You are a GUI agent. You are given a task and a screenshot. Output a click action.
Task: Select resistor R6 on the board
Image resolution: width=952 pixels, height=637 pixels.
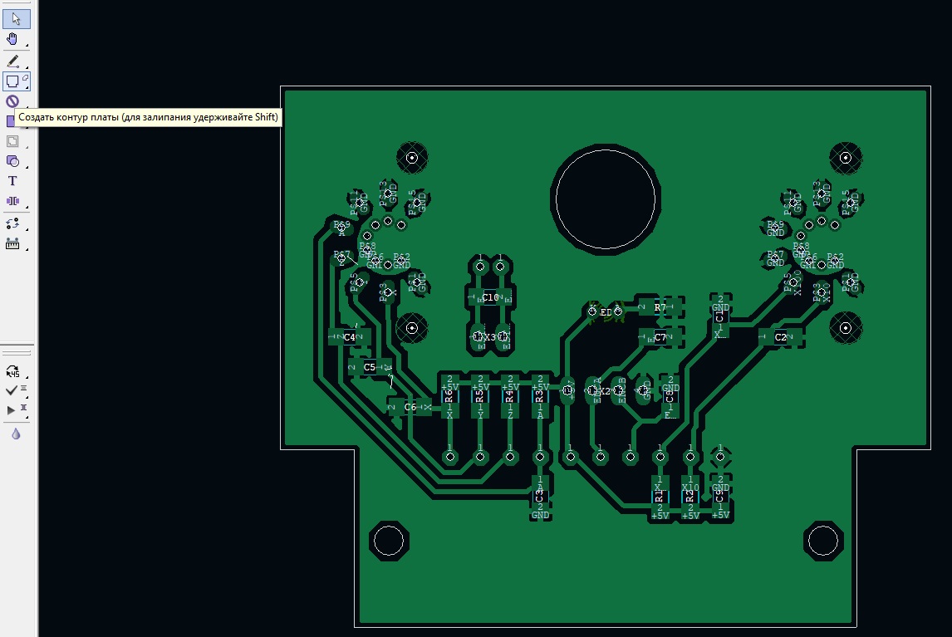[449, 396]
